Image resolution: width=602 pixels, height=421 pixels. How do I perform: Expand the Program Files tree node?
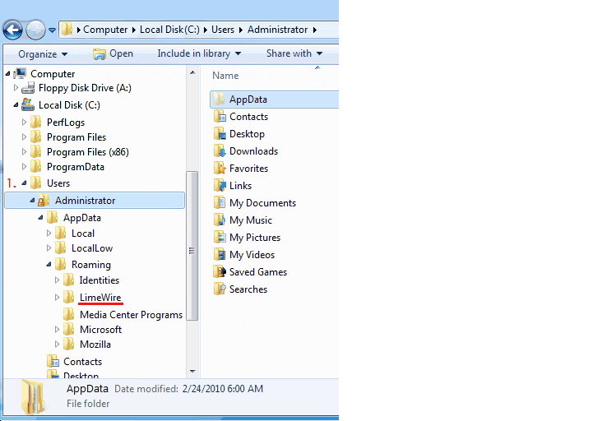[x=24, y=137]
